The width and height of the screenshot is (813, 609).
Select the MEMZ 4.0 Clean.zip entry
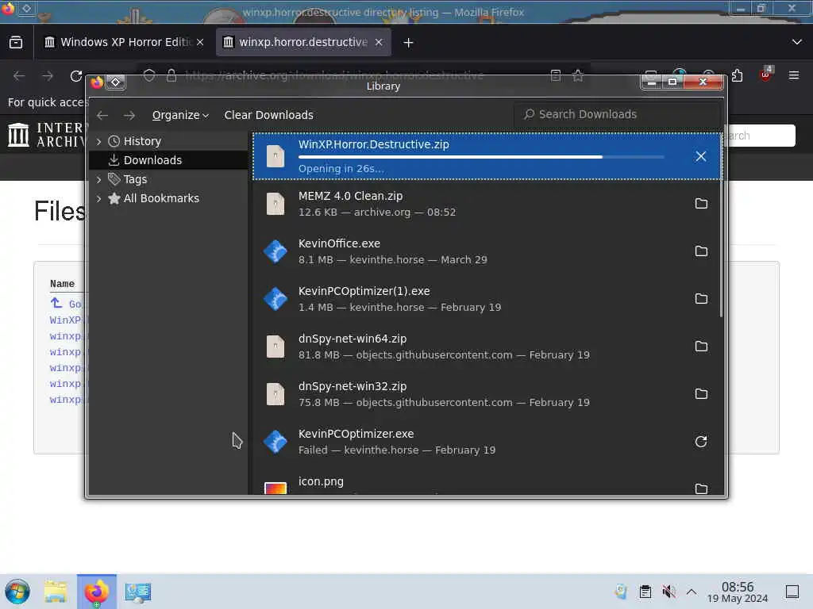487,204
